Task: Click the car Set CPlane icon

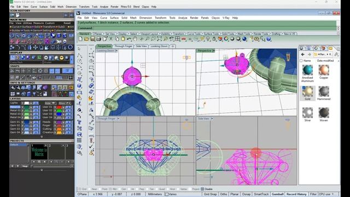Action: pyautogui.click(x=184, y=39)
